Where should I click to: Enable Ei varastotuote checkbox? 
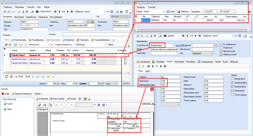click(x=221, y=44)
